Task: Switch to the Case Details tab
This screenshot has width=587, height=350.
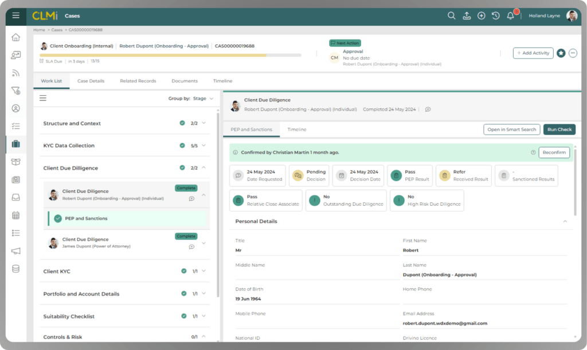Action: [91, 81]
